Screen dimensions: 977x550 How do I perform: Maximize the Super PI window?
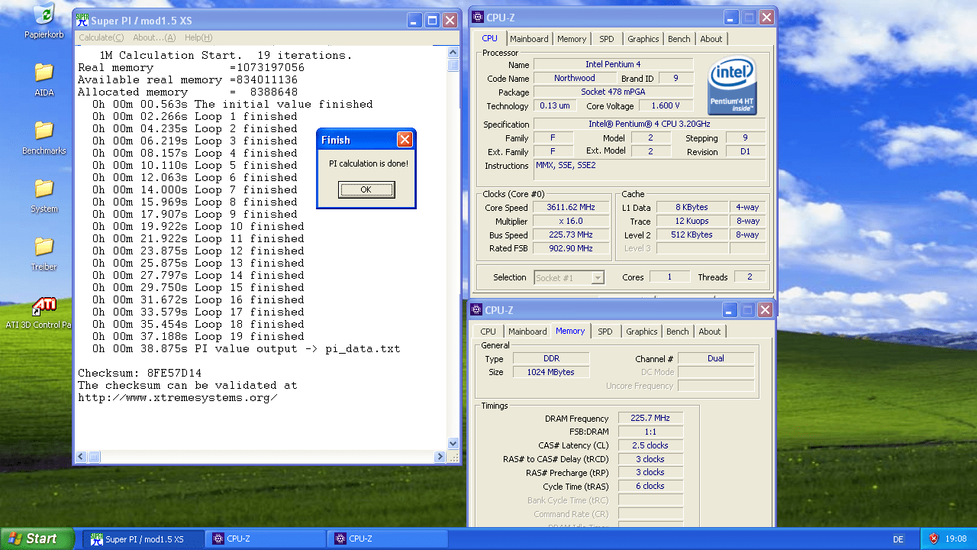(x=433, y=21)
